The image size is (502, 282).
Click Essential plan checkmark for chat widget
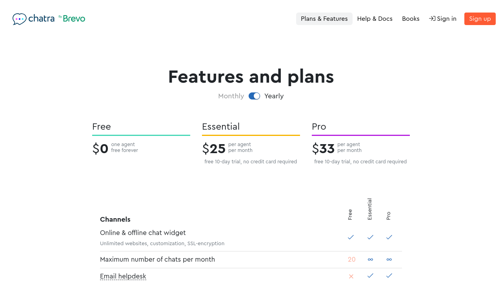click(x=370, y=237)
